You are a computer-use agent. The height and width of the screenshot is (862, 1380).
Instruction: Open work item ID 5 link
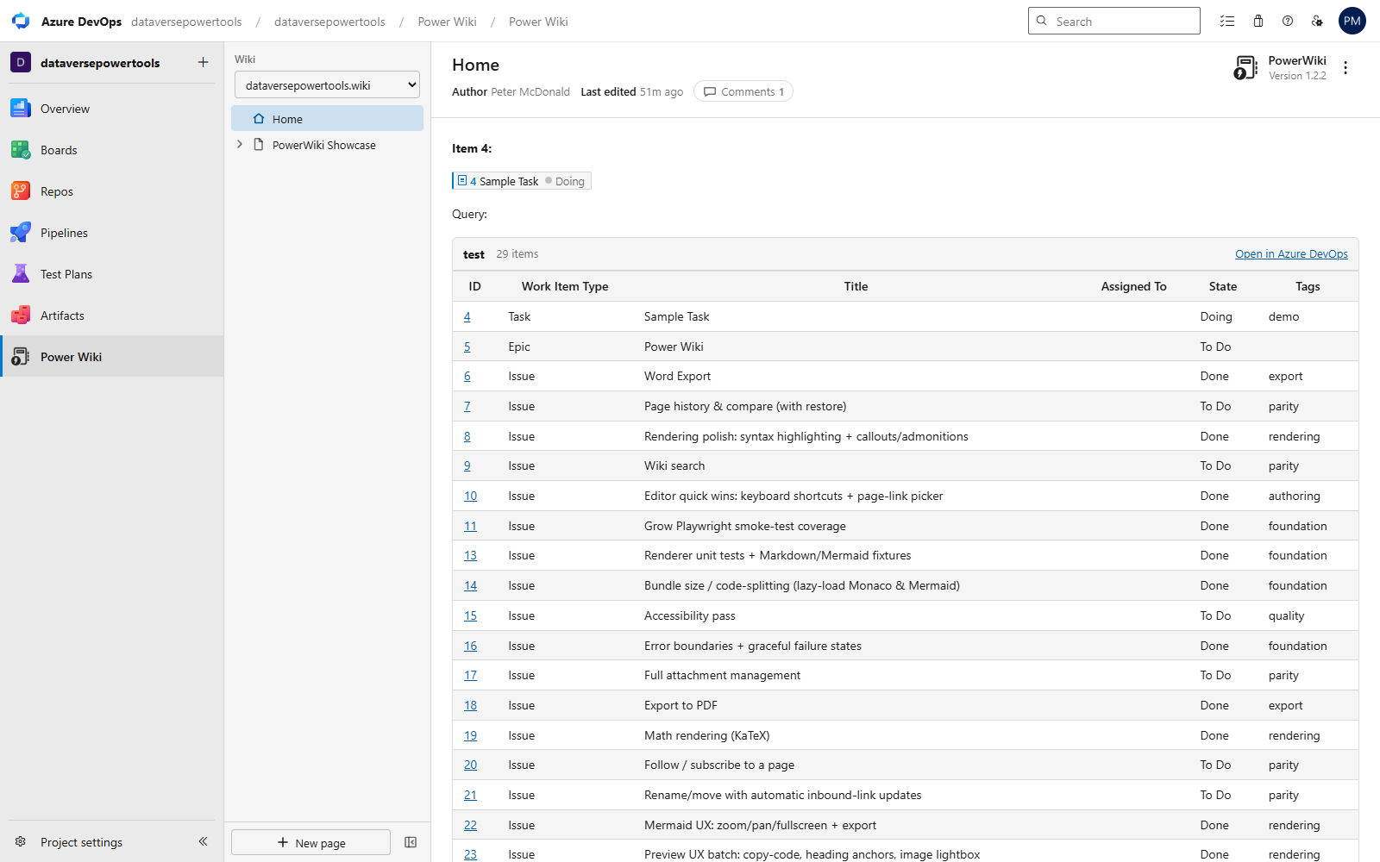pyautogui.click(x=467, y=347)
